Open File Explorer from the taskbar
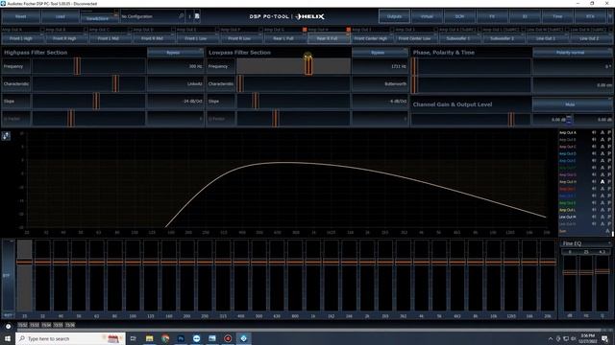The width and height of the screenshot is (615, 345). (150, 338)
